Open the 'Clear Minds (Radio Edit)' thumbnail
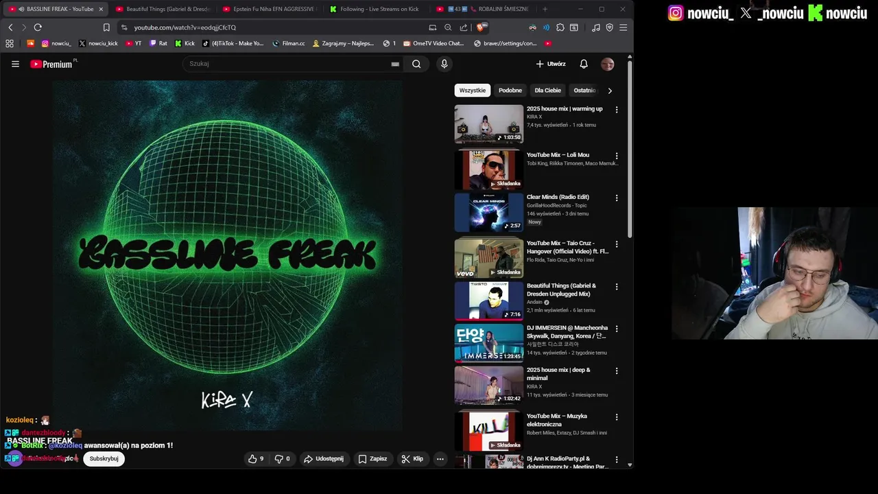 (488, 212)
